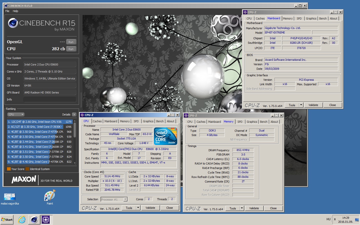Click Validate in the Memory window
The image size is (360, 225).
pos(254,208)
